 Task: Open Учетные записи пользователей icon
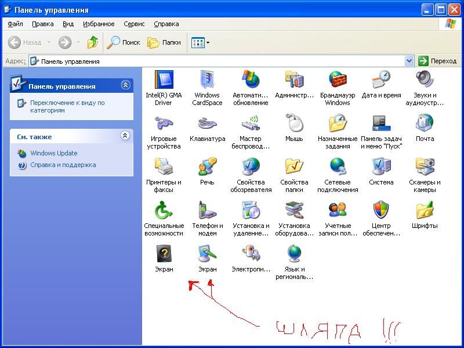point(338,211)
